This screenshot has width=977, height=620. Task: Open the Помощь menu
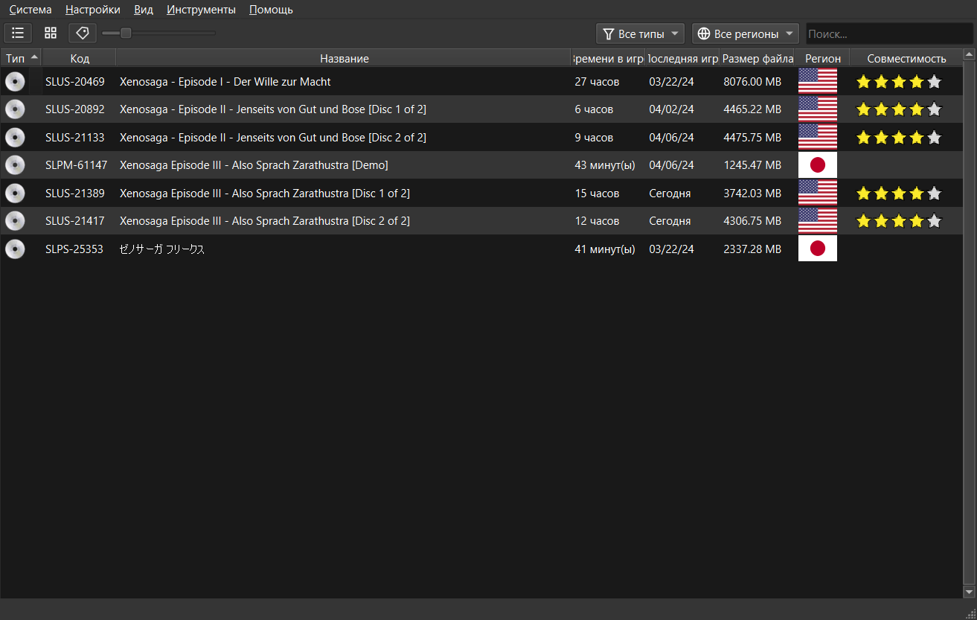tap(271, 10)
